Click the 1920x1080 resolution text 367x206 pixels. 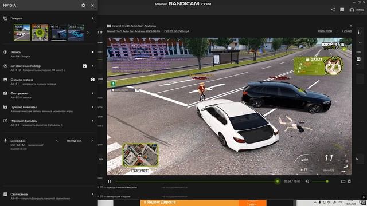[325, 31]
